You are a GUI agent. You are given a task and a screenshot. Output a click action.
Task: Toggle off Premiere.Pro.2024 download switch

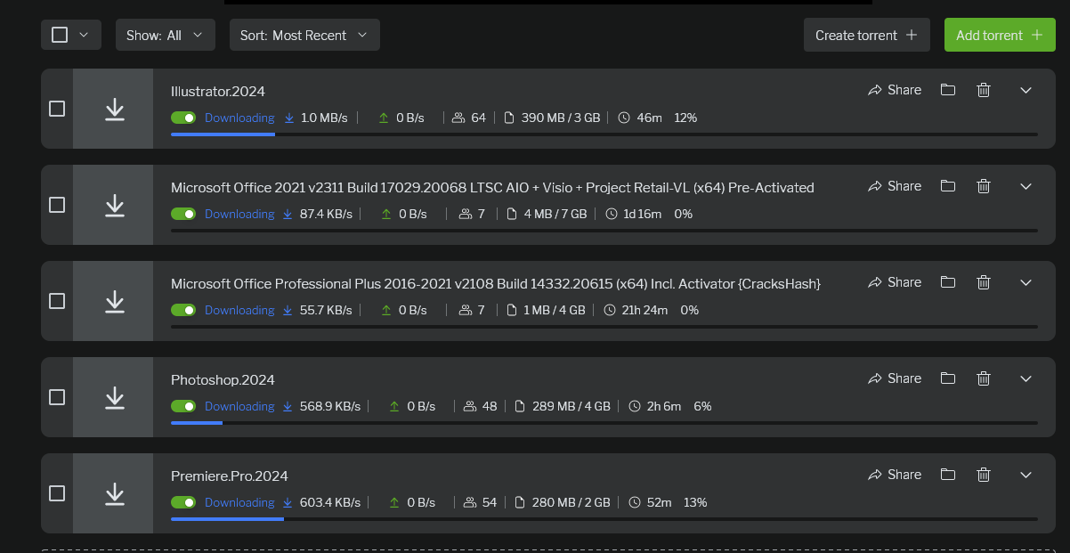click(x=183, y=502)
